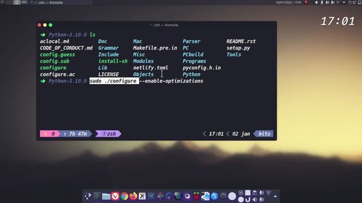362x203 pixels.
Task: Open the Plasma application launcher in dock
Action: tap(88, 196)
